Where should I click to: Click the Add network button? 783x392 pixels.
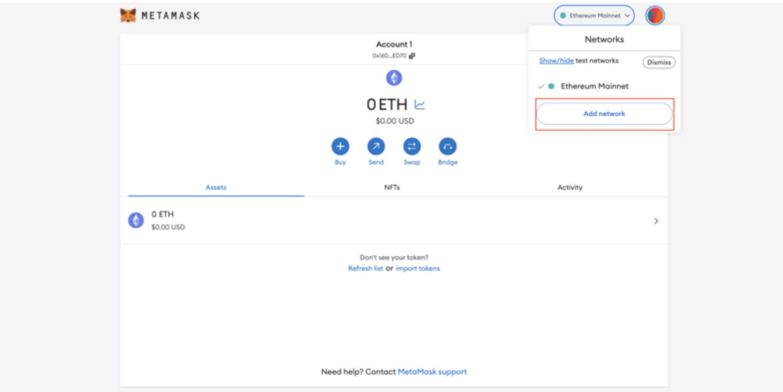coord(604,114)
